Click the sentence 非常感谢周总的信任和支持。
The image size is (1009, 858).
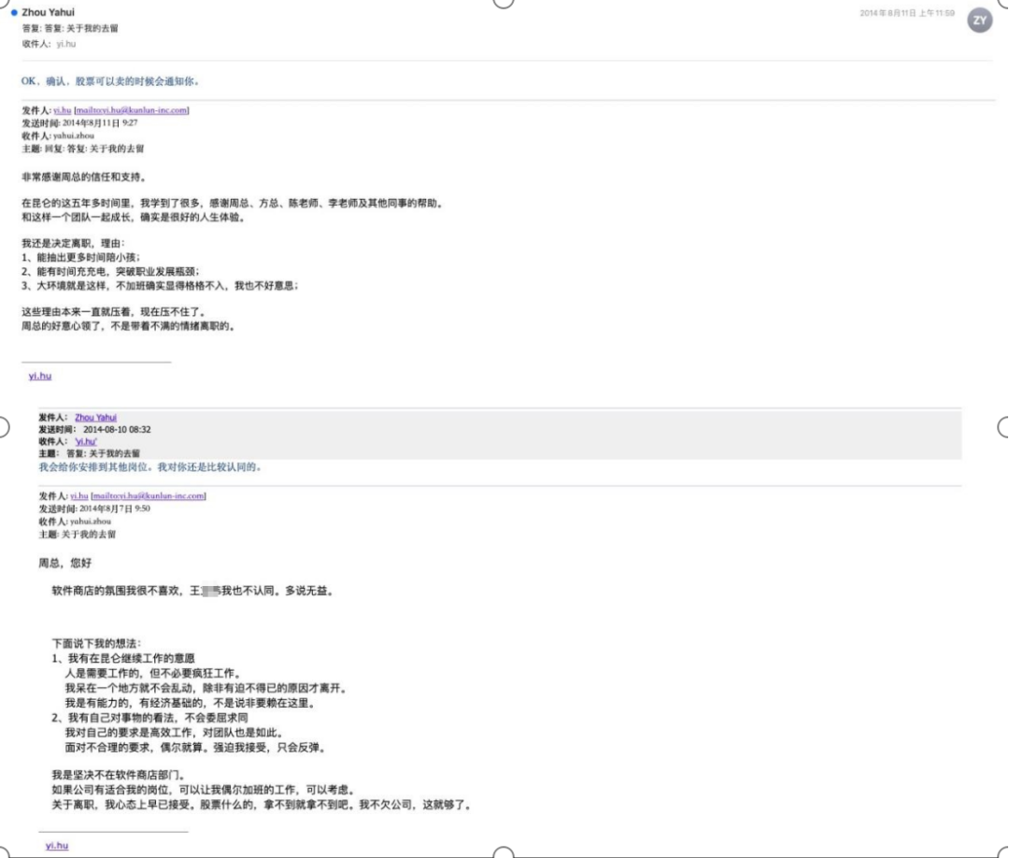click(85, 177)
